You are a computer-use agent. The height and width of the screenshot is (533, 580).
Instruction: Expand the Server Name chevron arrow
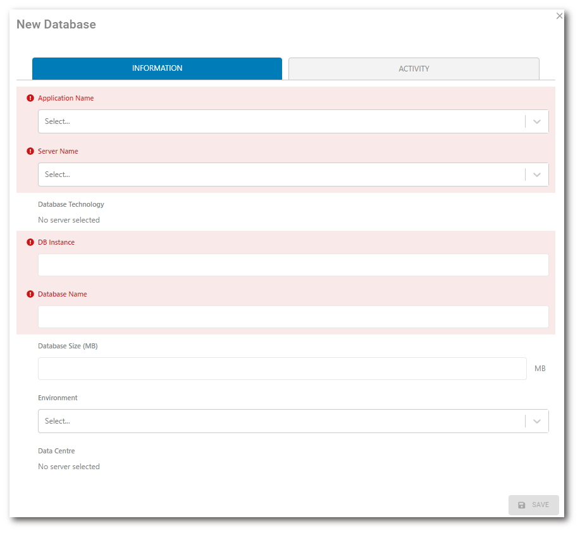pyautogui.click(x=537, y=175)
